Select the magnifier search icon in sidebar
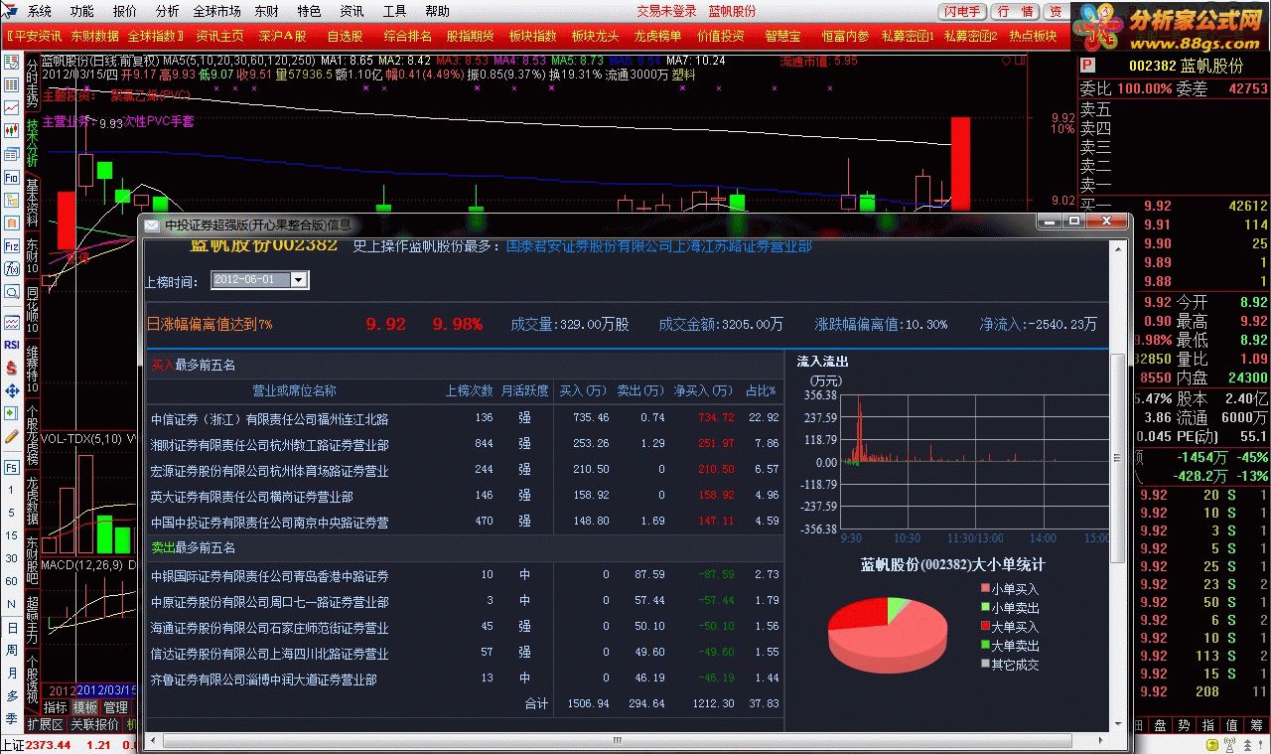Screen dimensions: 1271x754 (11, 291)
